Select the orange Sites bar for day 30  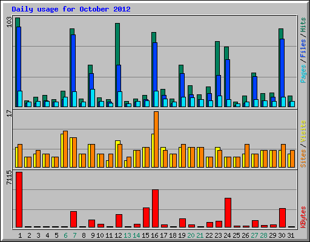(283, 155)
